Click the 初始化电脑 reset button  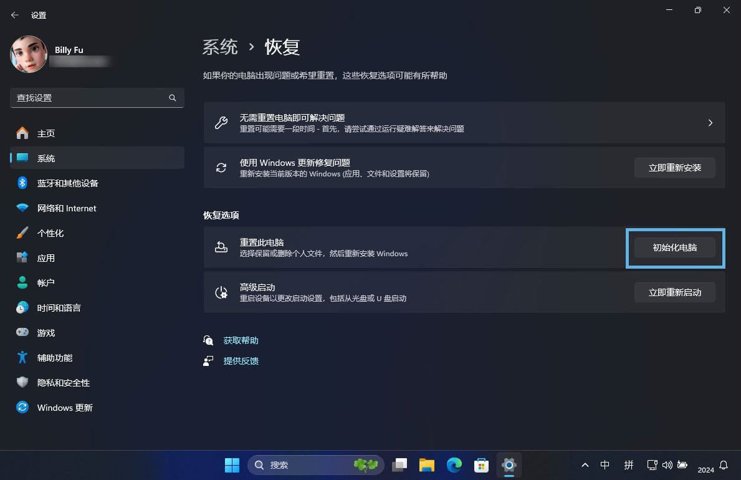(674, 247)
